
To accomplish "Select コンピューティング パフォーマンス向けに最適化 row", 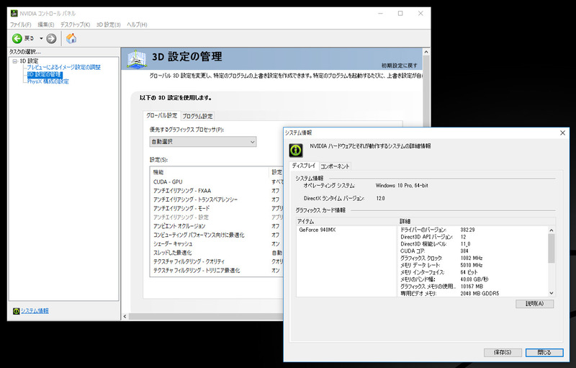I will pyautogui.click(x=217, y=235).
